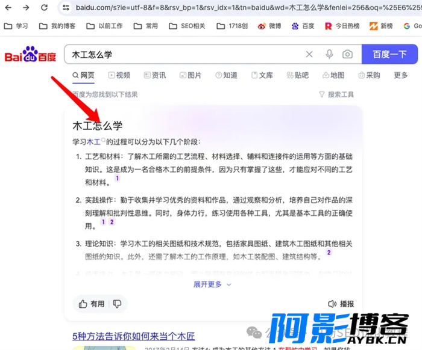Open the 学习 bookmark folder
The width and height of the screenshot is (422, 350).
tap(16, 26)
